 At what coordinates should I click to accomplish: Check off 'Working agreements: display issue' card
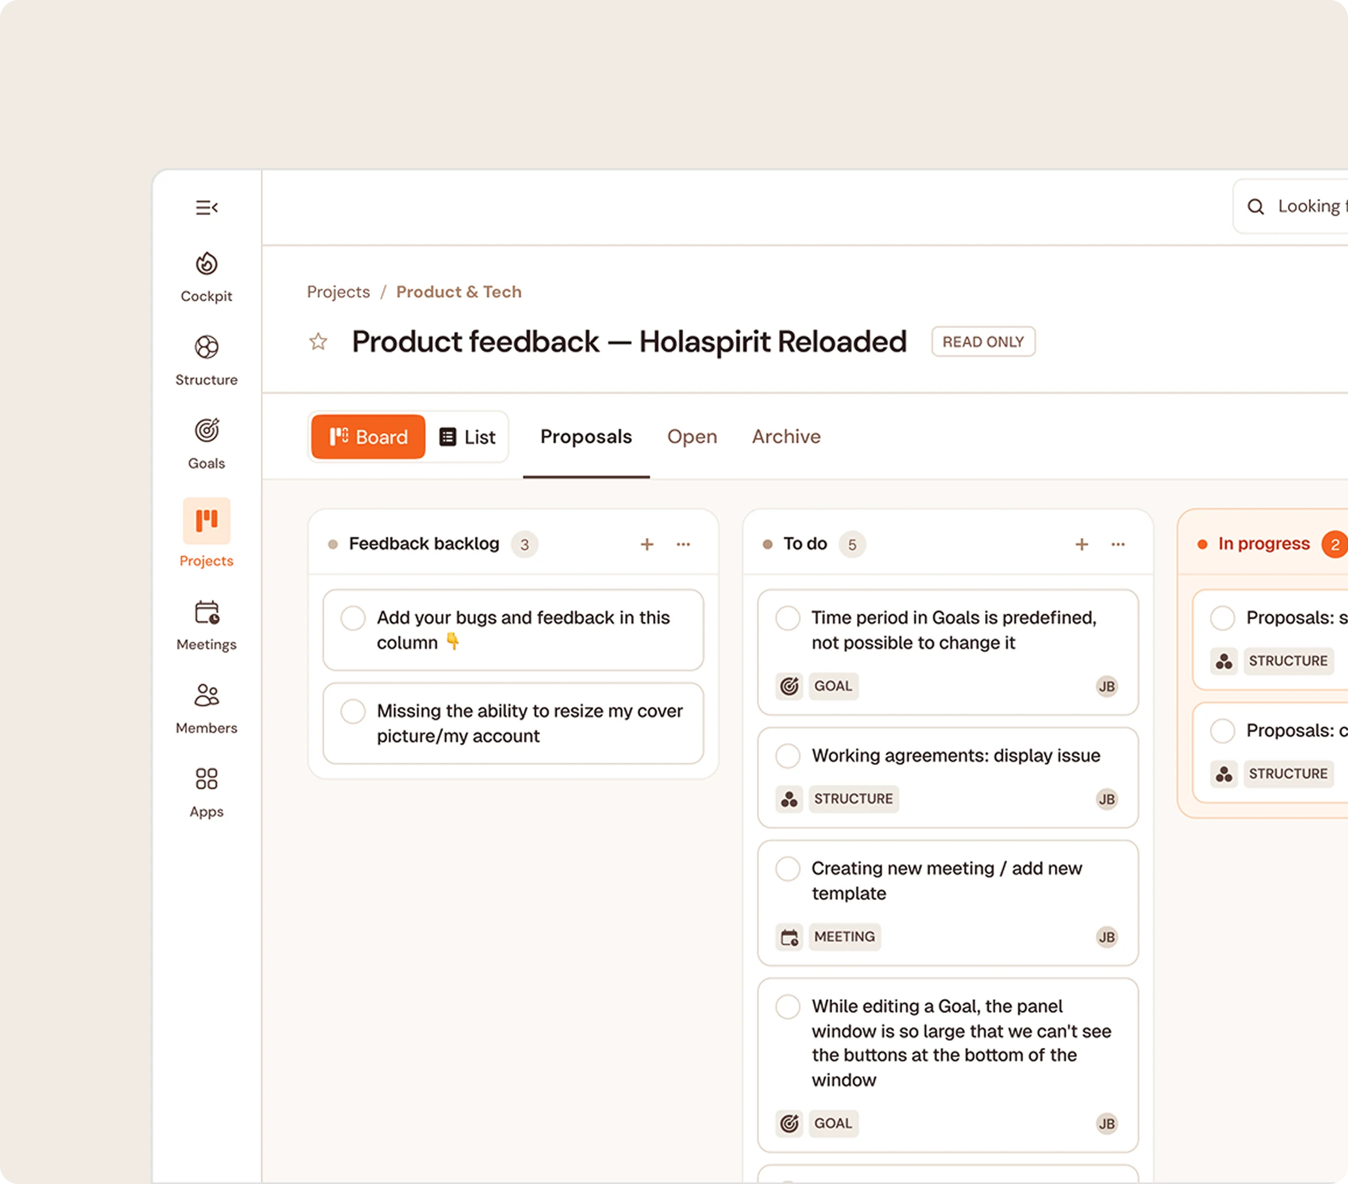(x=788, y=755)
